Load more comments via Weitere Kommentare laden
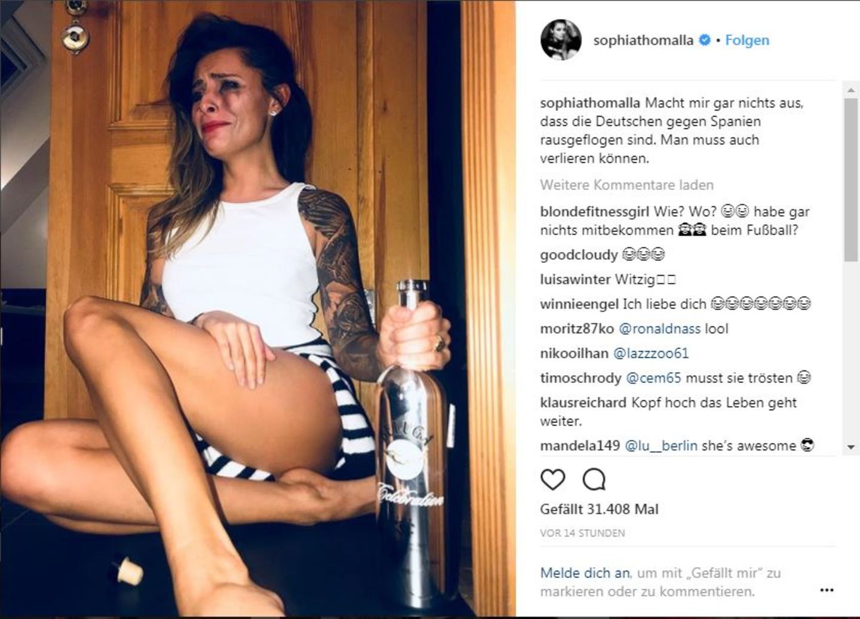 coord(626,185)
